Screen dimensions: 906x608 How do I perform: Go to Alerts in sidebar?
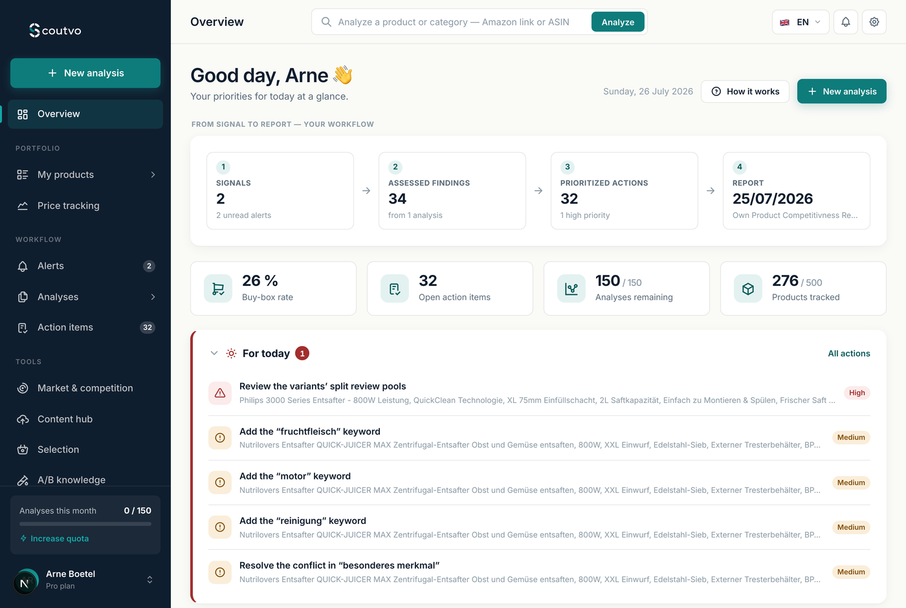(x=85, y=266)
